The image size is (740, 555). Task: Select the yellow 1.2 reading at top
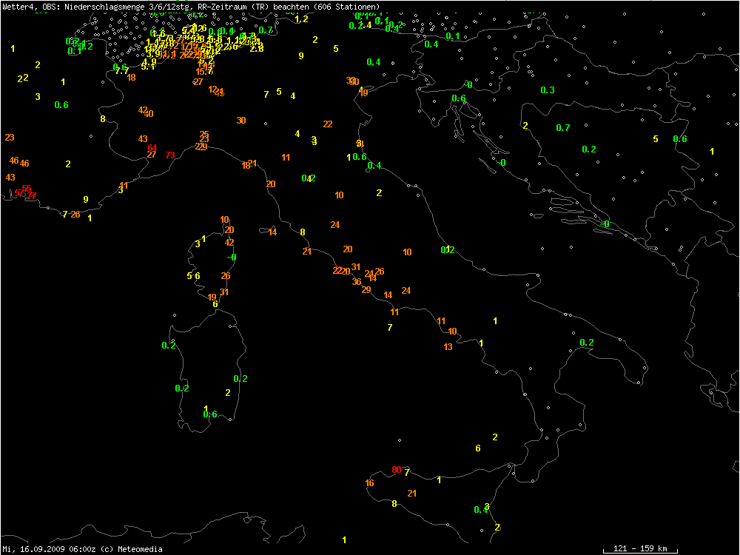(x=301, y=19)
